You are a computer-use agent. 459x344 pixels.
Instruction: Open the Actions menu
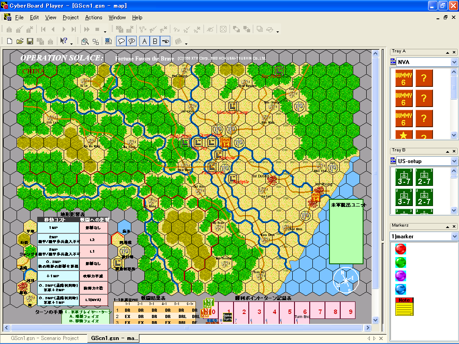tap(94, 17)
